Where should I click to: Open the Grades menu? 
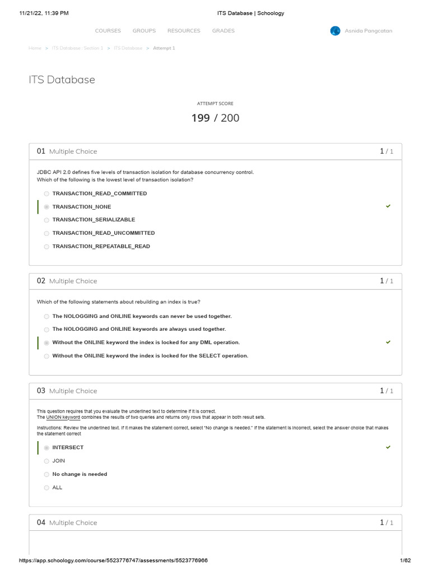pos(223,31)
